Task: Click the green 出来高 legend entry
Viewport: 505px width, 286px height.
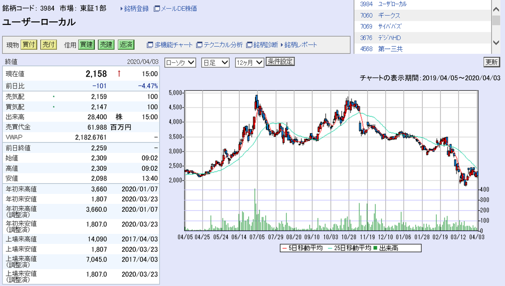Action: (386, 248)
